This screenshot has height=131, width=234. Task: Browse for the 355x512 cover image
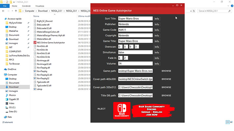coord(166,87)
